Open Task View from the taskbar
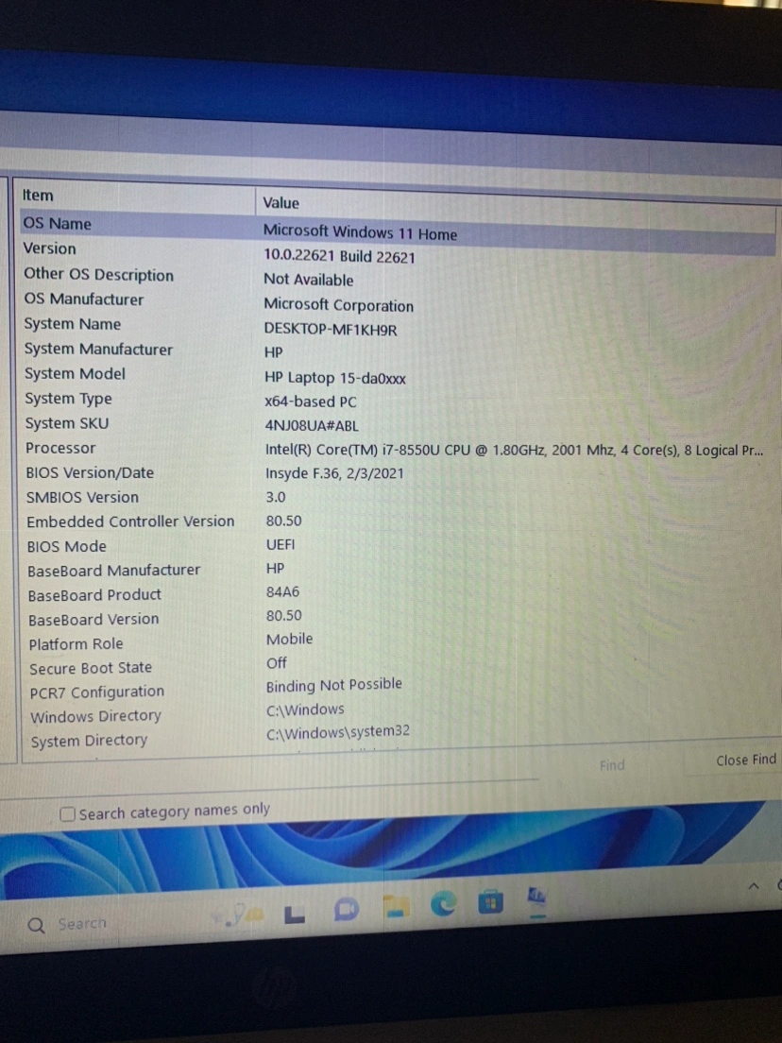Image resolution: width=782 pixels, height=1043 pixels. [x=295, y=915]
